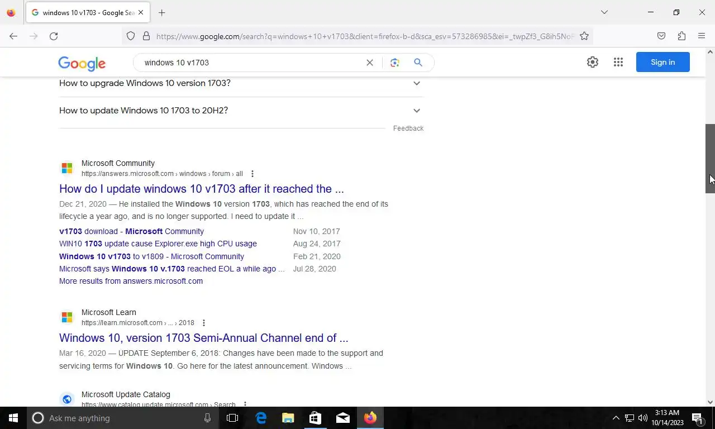
Task: Click the 'Jul 28, 2020' date text
Action: [314, 269]
